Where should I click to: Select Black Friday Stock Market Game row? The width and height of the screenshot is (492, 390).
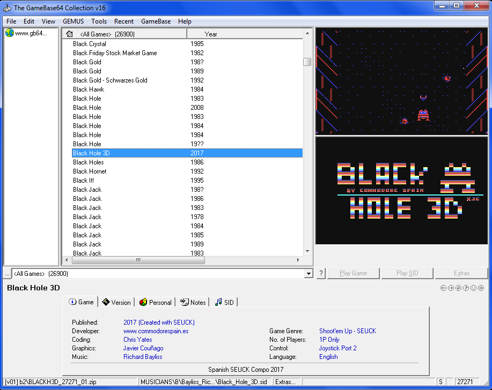tap(187, 53)
